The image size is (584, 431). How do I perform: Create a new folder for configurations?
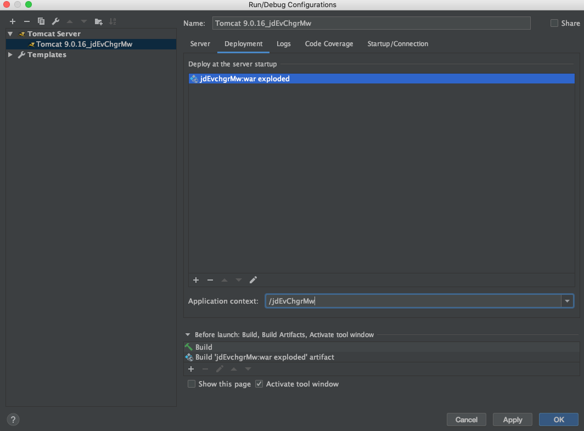point(98,21)
